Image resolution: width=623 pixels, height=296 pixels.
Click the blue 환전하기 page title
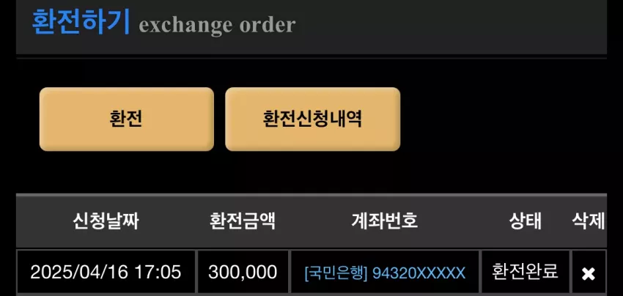[x=81, y=22]
